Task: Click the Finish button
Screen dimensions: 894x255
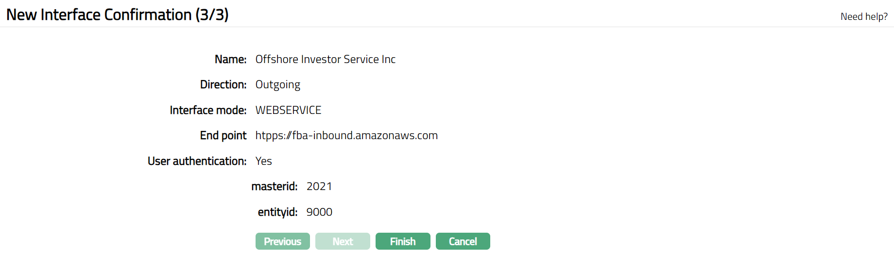Action: click(403, 241)
